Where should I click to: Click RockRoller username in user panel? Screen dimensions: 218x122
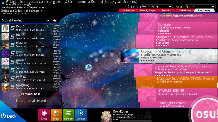(121, 111)
